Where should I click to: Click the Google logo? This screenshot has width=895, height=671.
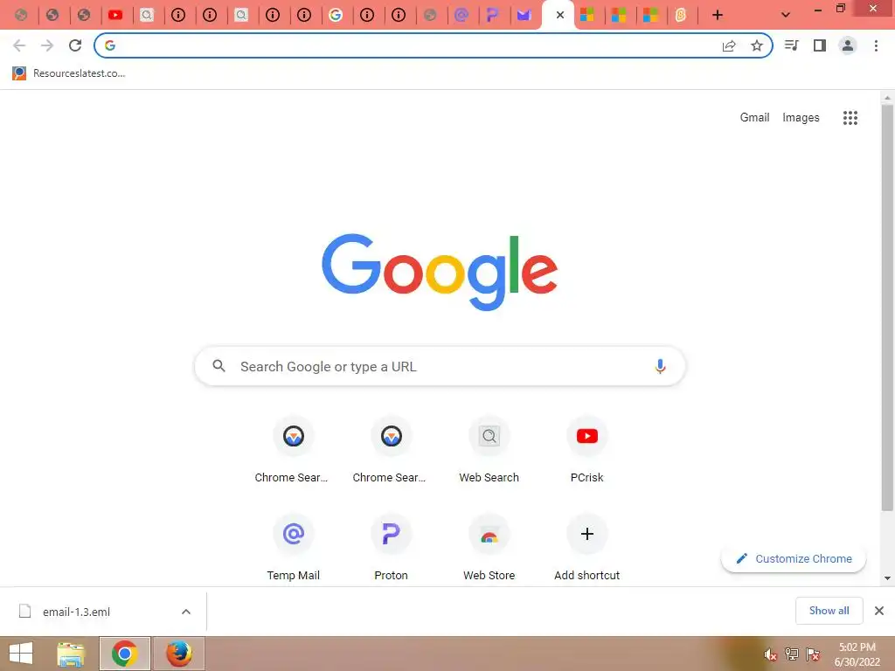tap(440, 272)
